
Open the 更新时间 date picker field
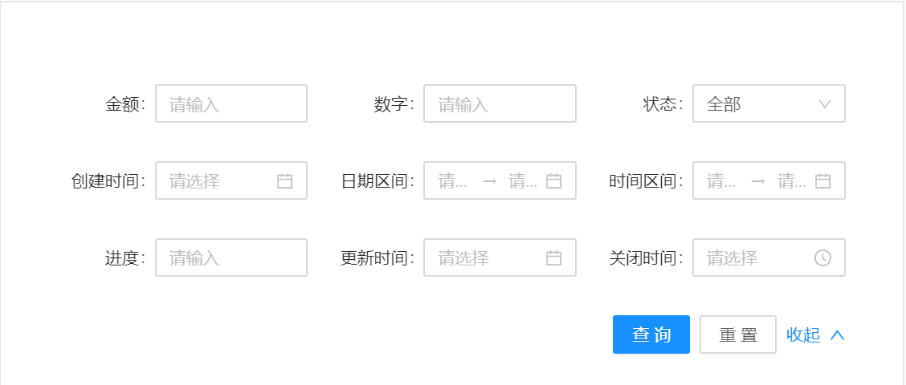[x=500, y=257]
